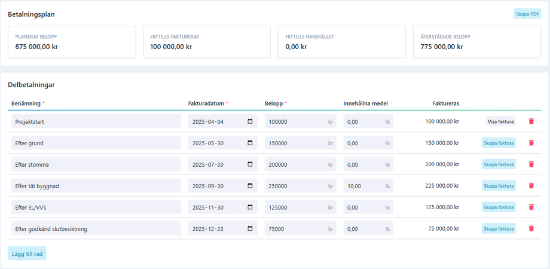This screenshot has width=550, height=269.
Task: Create invoice for Efter grund
Action: coord(499,143)
